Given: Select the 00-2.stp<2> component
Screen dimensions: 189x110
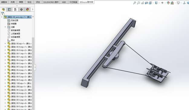Looking at the screenshot, I should click(x=20, y=90).
